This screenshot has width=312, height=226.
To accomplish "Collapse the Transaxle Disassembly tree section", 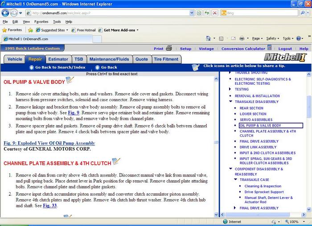I will click(230, 102).
